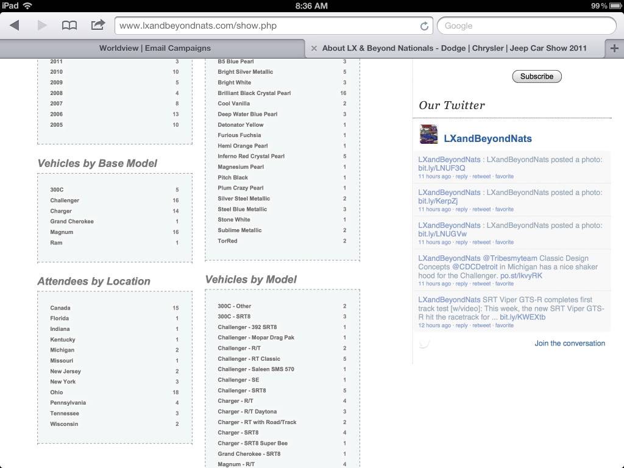Click the 8:36 AM status bar clock
Image resolution: width=624 pixels, height=468 pixels.
[311, 5]
